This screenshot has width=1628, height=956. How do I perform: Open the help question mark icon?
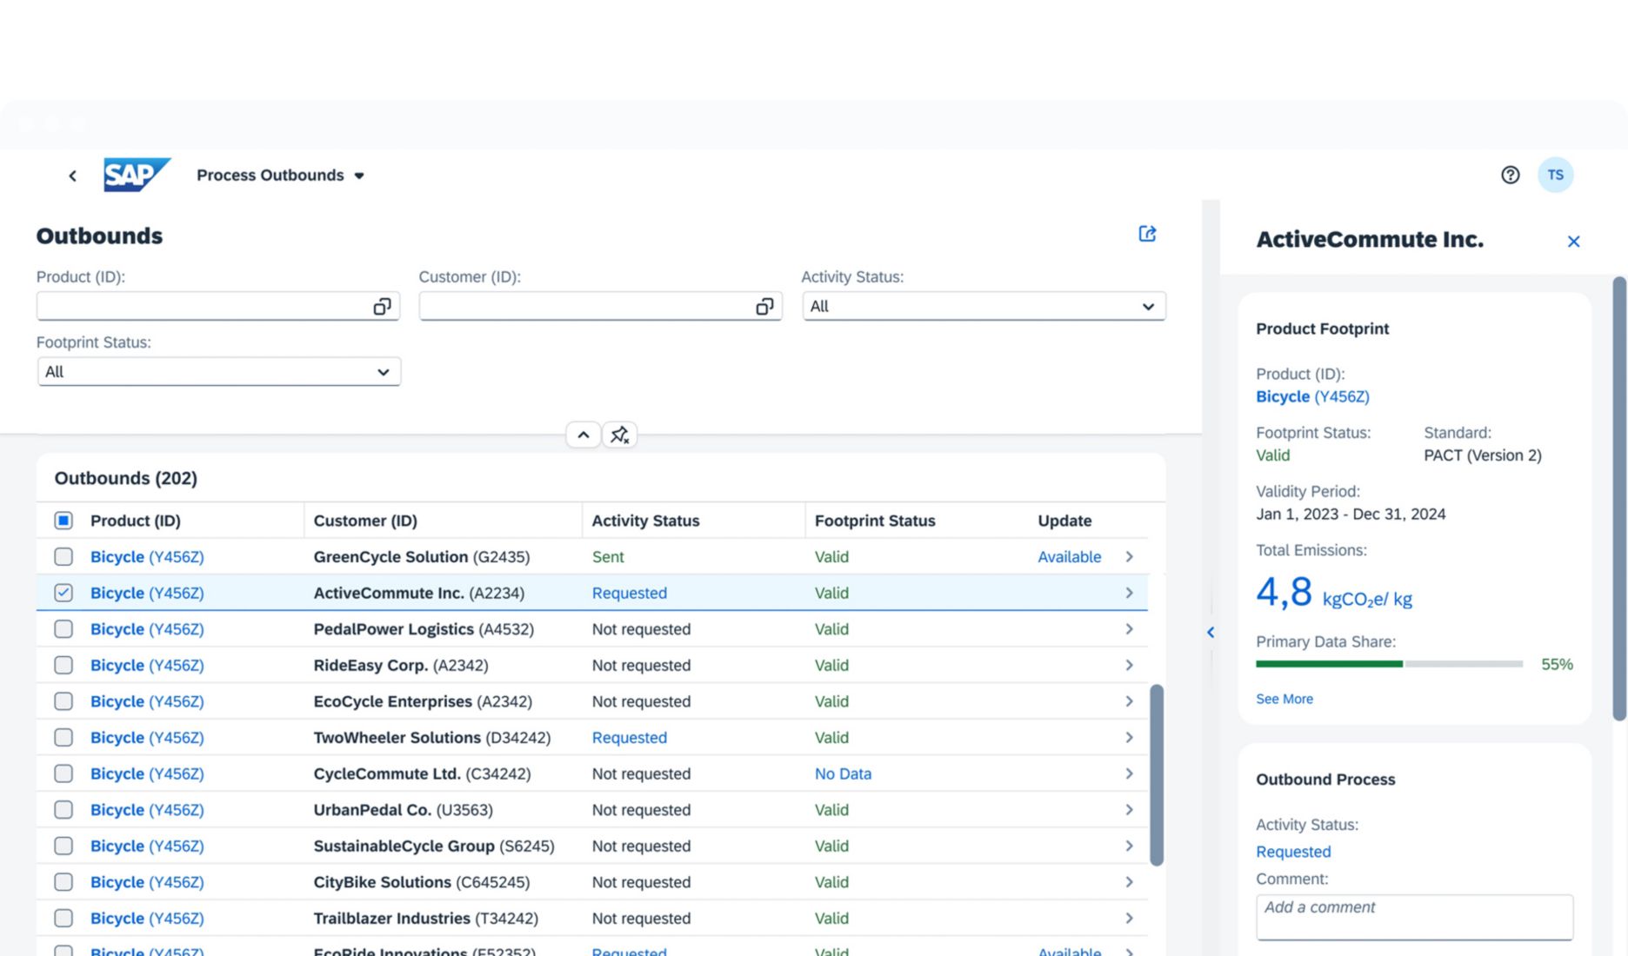[1510, 175]
